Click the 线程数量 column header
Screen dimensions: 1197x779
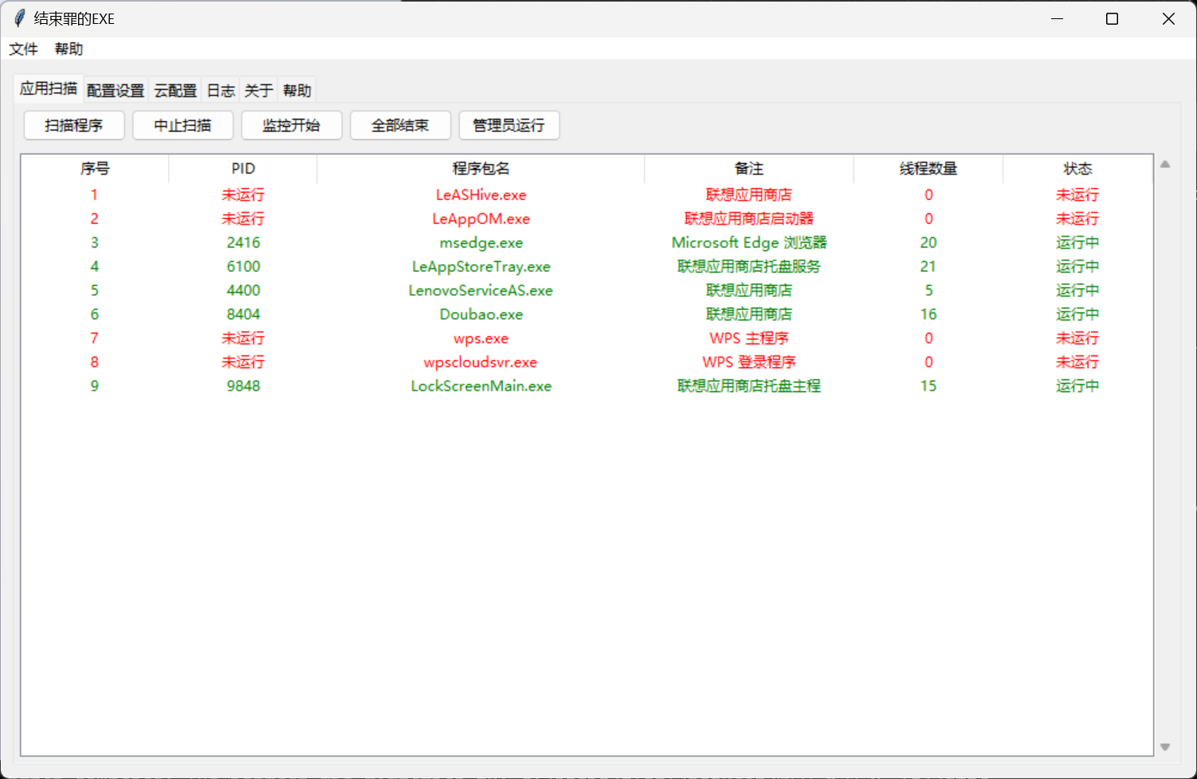click(928, 169)
